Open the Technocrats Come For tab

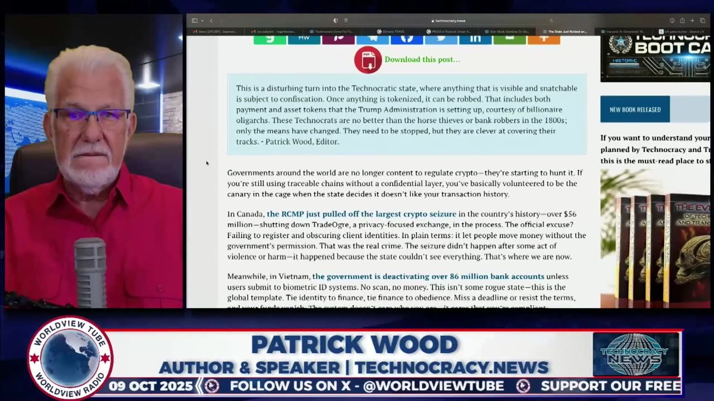click(x=332, y=32)
